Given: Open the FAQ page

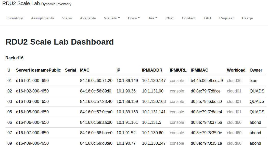Looking at the screenshot, I should point(207,18).
